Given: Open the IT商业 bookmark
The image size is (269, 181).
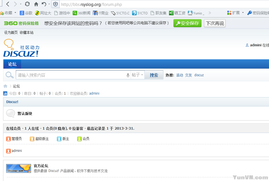Looking at the screenshot, I should pos(101,13).
